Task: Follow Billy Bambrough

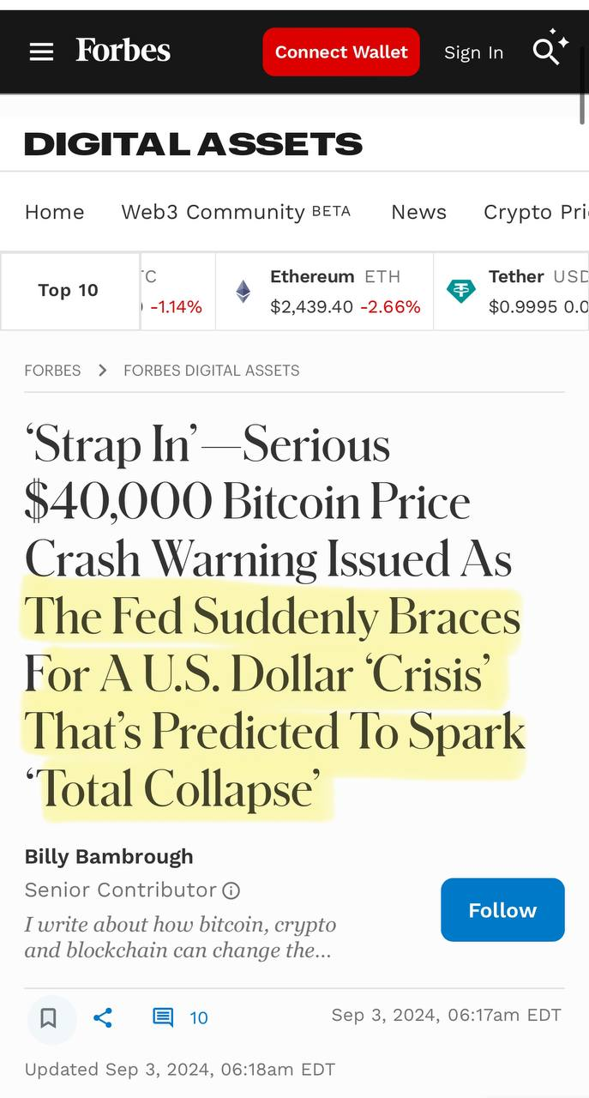Action: pos(502,910)
